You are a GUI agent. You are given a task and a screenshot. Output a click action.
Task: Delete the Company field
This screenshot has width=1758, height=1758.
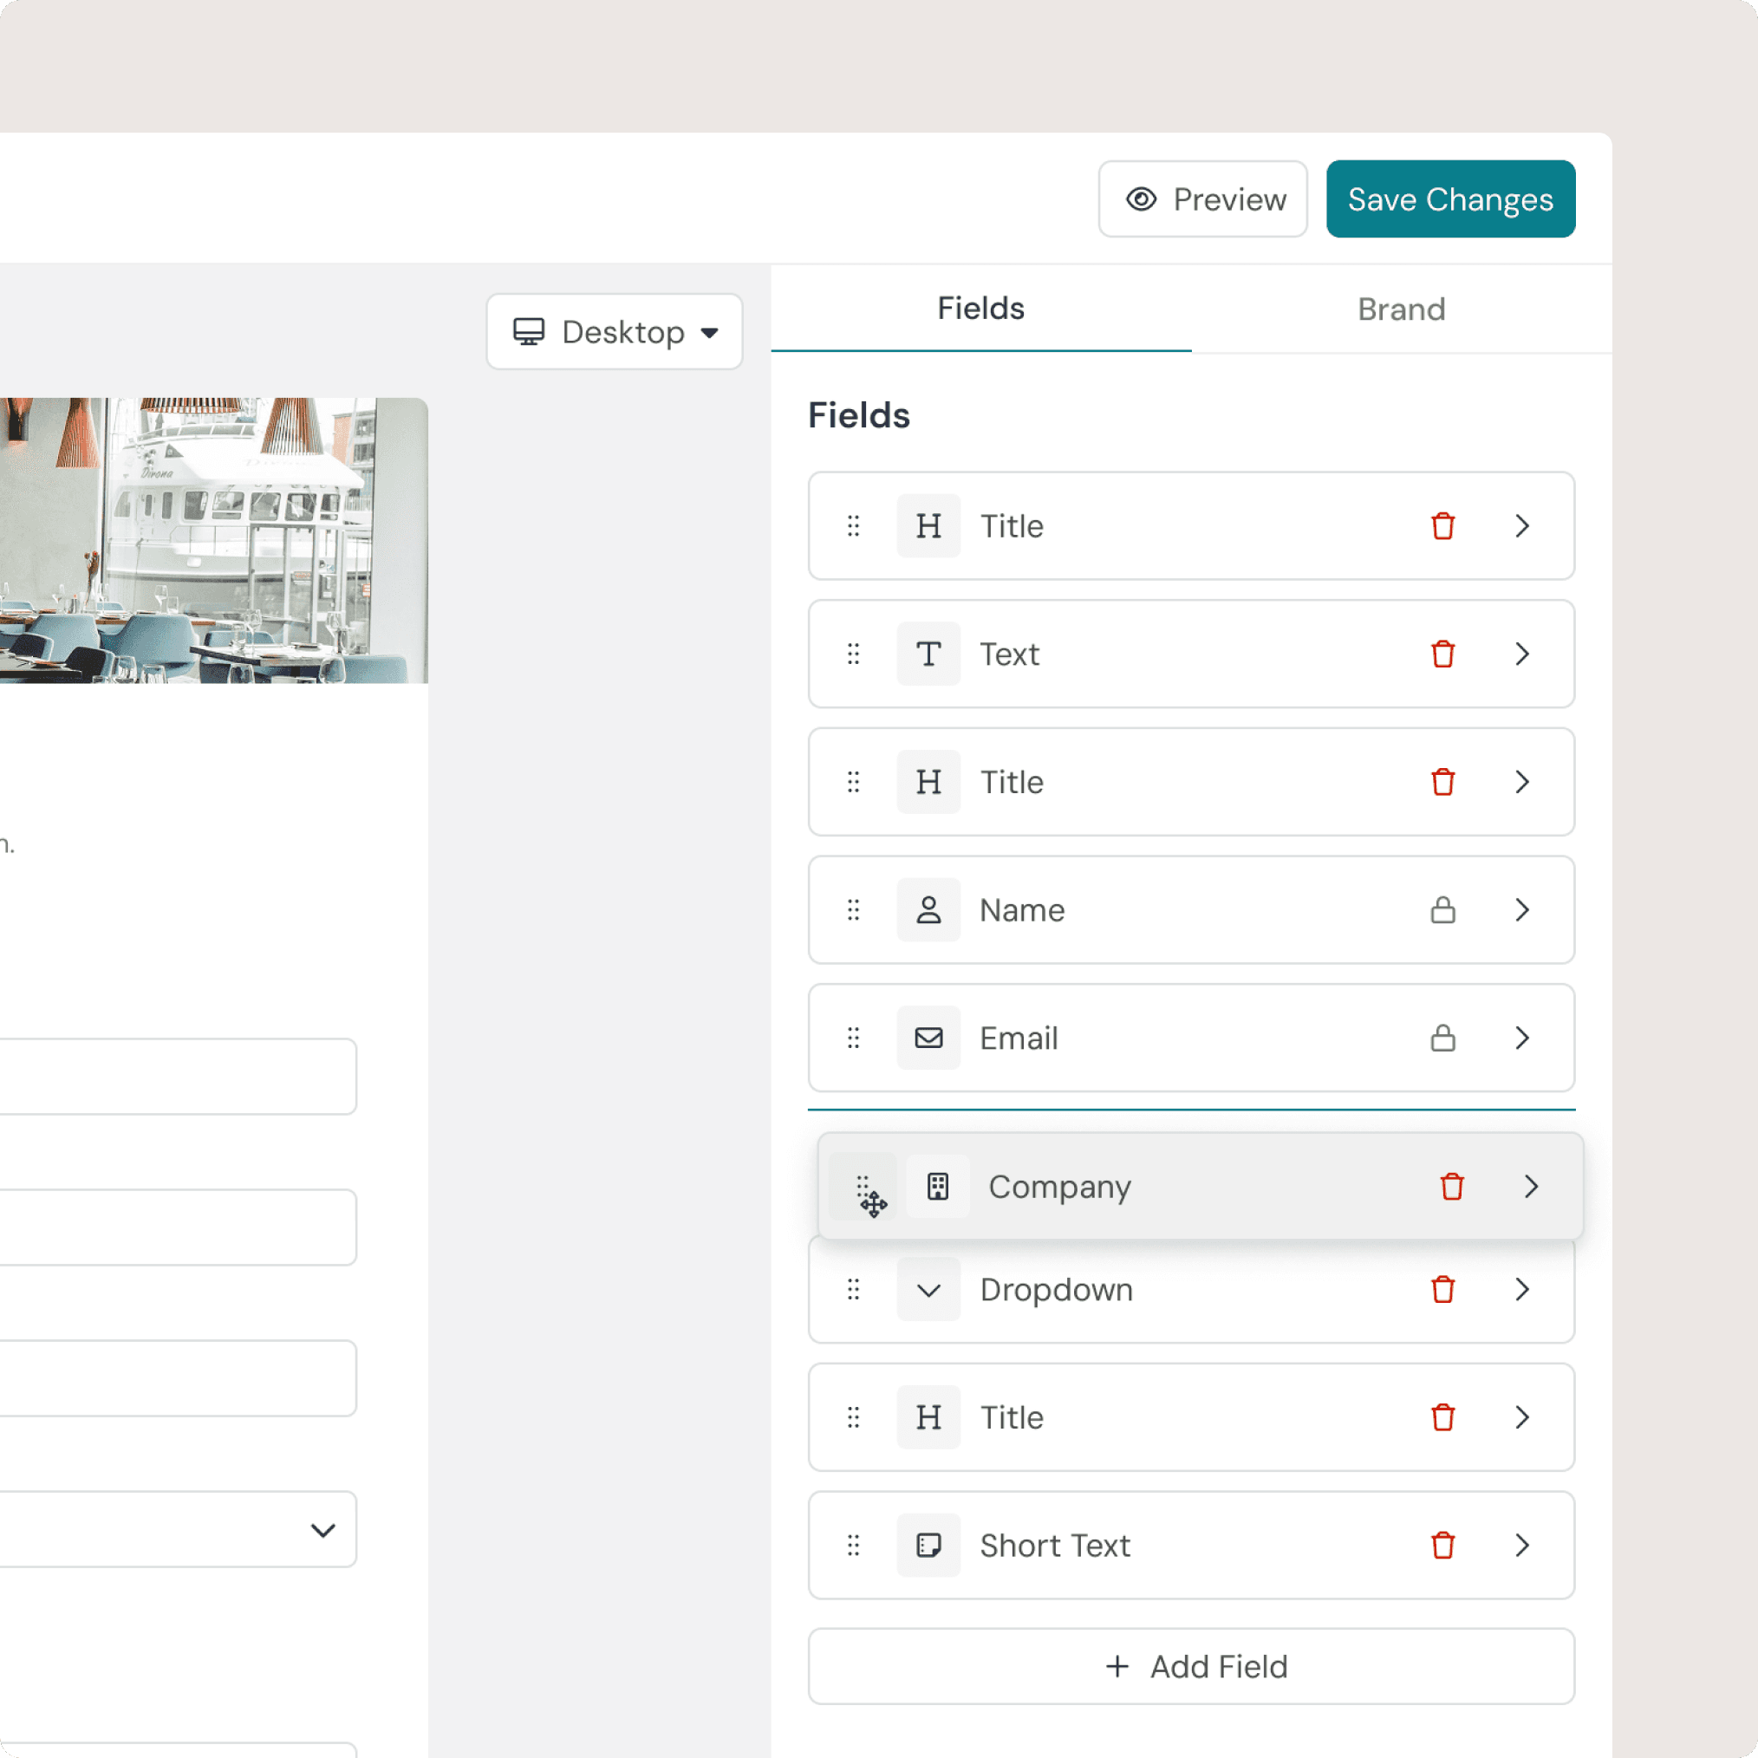point(1451,1186)
